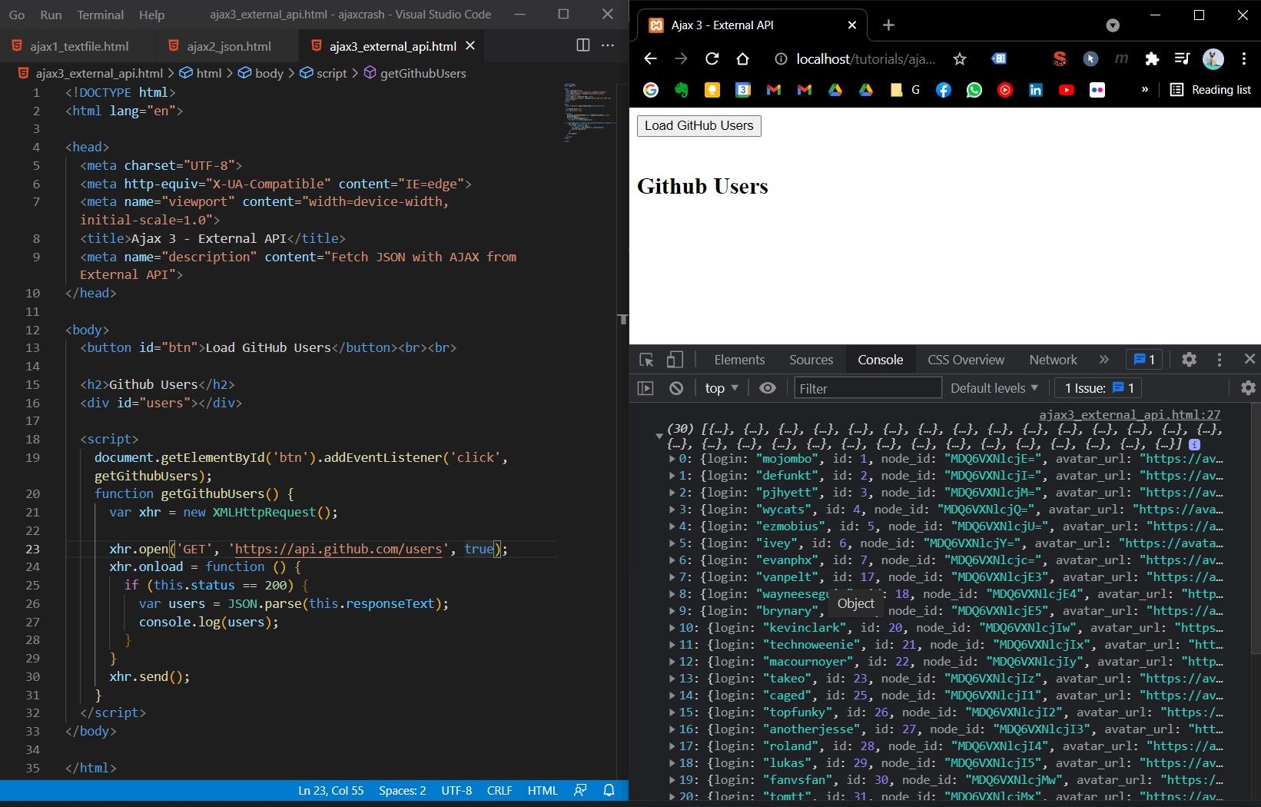The width and height of the screenshot is (1261, 807).
Task: Open Chrome three-dot customize menu
Action: pos(1244,58)
